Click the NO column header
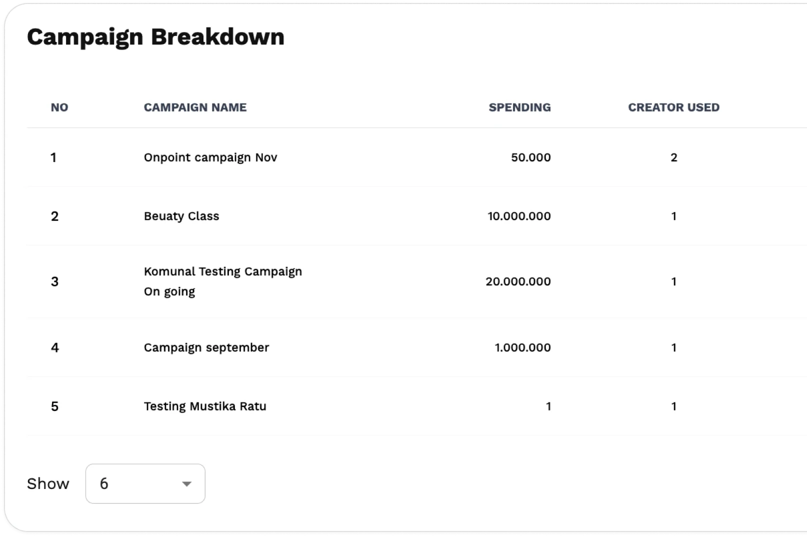Viewport: 807px width, 537px height. click(59, 107)
